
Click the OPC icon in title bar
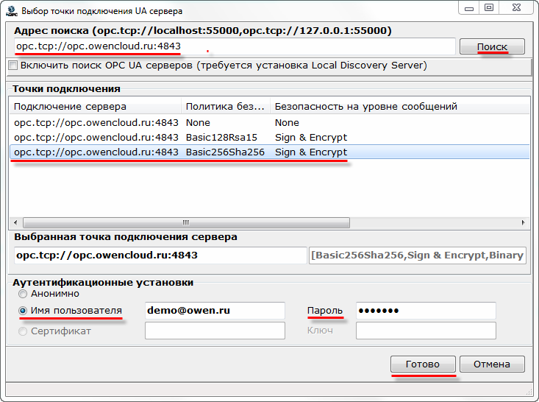coord(11,11)
